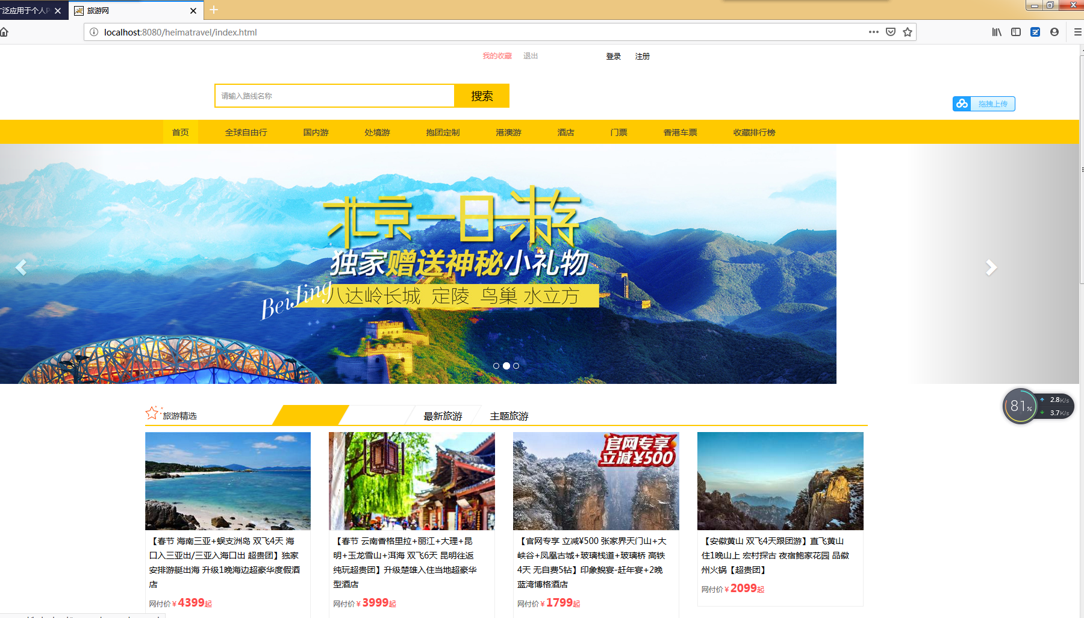Open 门票 navigation item

619,132
